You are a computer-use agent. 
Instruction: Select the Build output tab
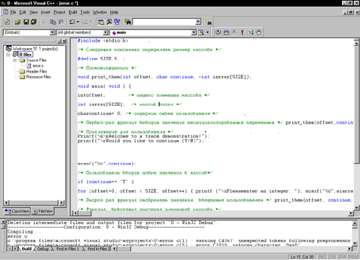[x=27, y=249]
